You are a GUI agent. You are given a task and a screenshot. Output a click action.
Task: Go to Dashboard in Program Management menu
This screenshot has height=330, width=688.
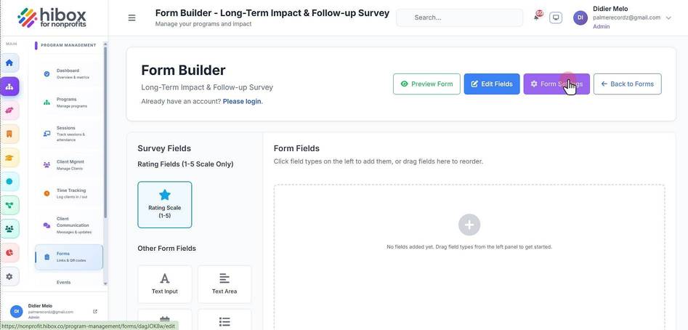coord(69,73)
